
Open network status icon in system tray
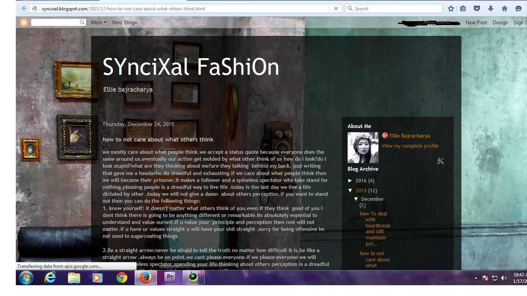pos(495,278)
